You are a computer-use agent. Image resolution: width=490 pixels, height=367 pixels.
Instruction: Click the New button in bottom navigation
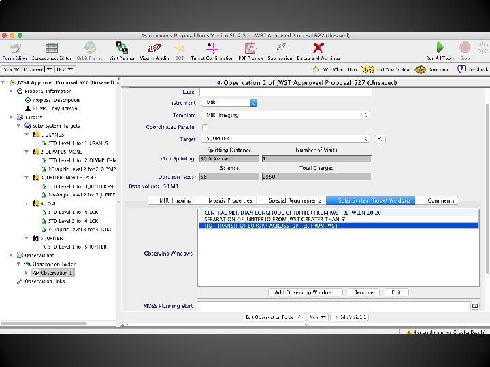tap(318, 317)
